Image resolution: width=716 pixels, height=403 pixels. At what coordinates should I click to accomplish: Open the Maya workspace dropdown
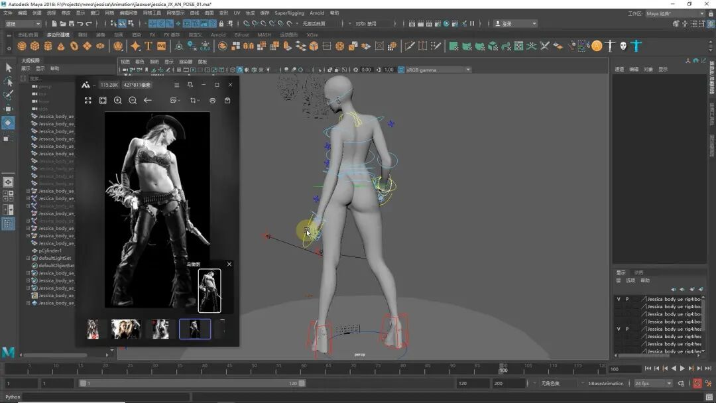[675, 13]
